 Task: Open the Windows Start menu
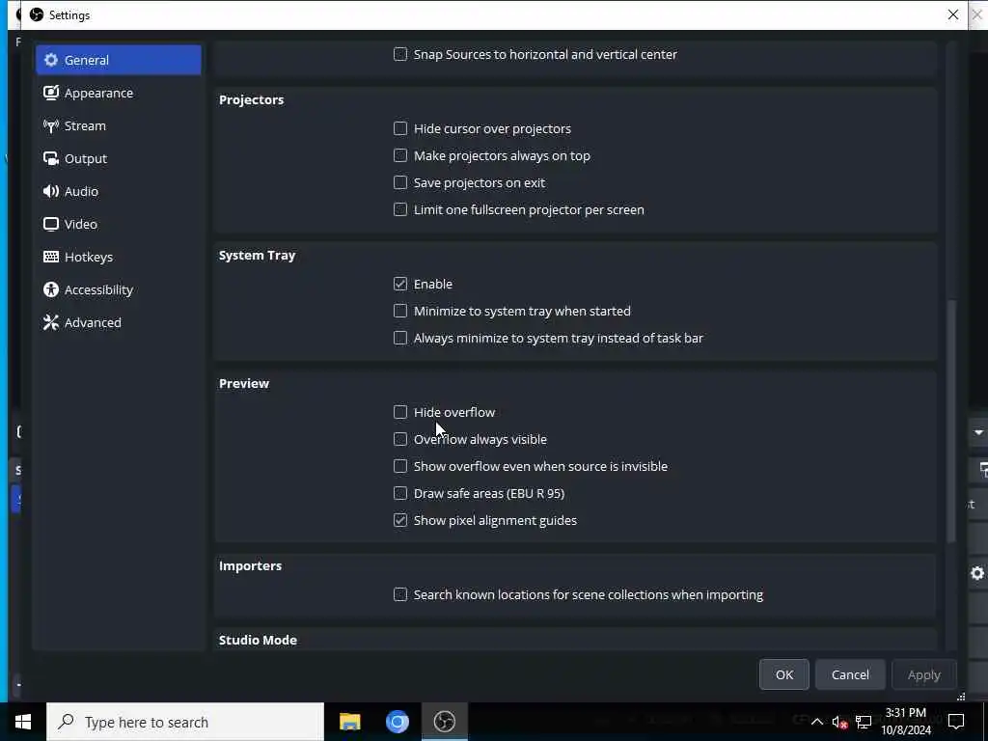pos(23,722)
